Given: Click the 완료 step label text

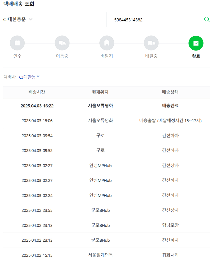Looking at the screenshot, I should [196, 56].
